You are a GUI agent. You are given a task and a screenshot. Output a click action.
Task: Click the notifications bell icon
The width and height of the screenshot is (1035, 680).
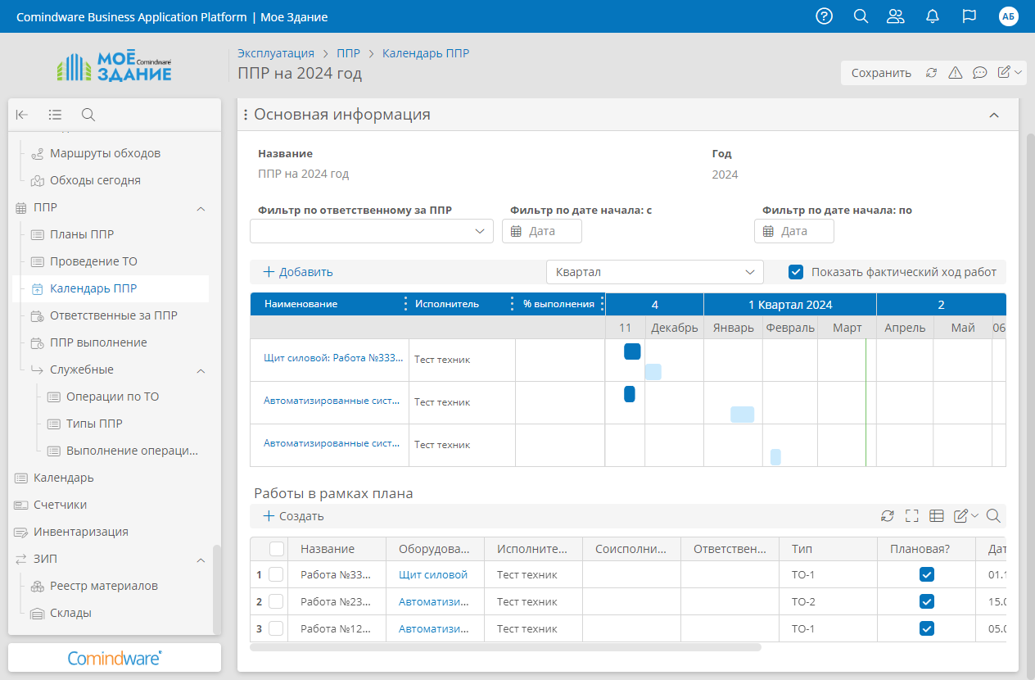pos(932,16)
